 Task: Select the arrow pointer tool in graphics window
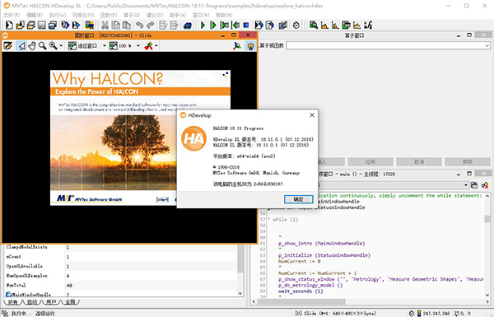coord(21,45)
